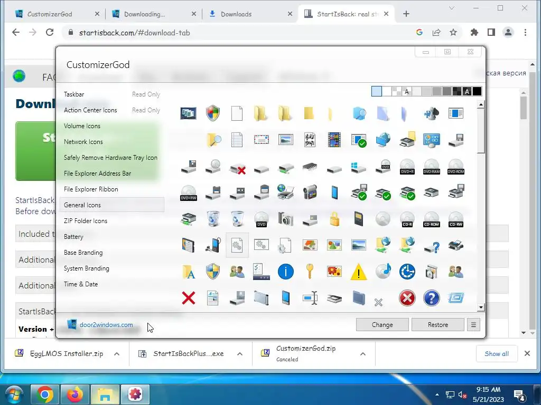This screenshot has height=405, width=541.
Task: Select the drive with question mark icon
Action: (432, 246)
